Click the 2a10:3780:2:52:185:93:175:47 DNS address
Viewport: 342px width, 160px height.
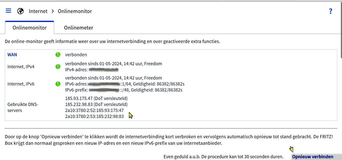(x=94, y=110)
